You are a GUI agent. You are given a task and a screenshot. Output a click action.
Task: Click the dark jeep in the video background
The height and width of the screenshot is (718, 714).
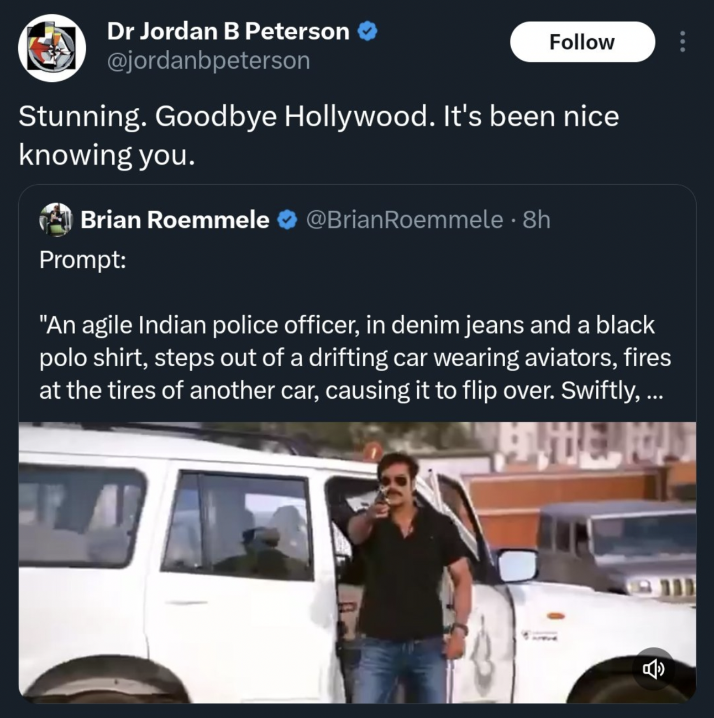click(613, 542)
